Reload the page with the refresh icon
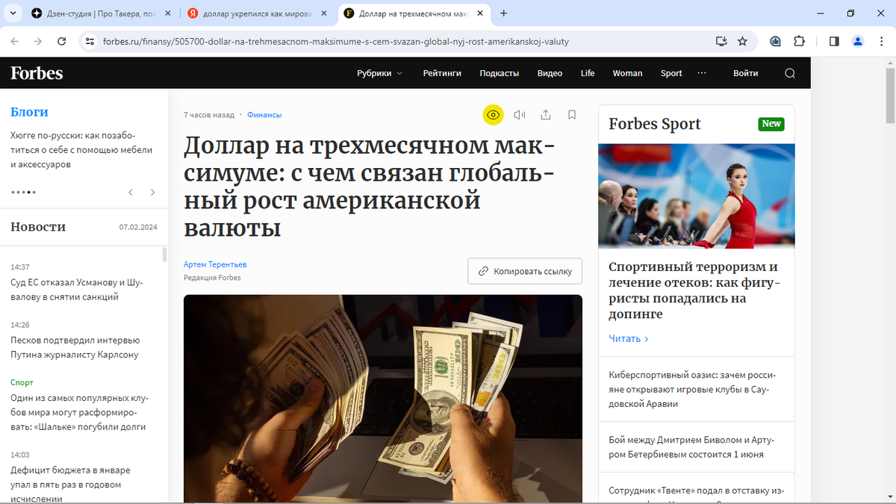The image size is (896, 504). point(62,42)
